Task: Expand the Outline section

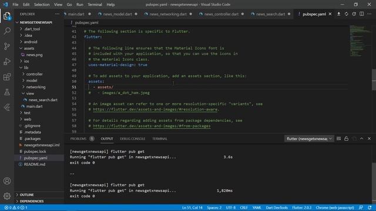Action: tap(26, 195)
